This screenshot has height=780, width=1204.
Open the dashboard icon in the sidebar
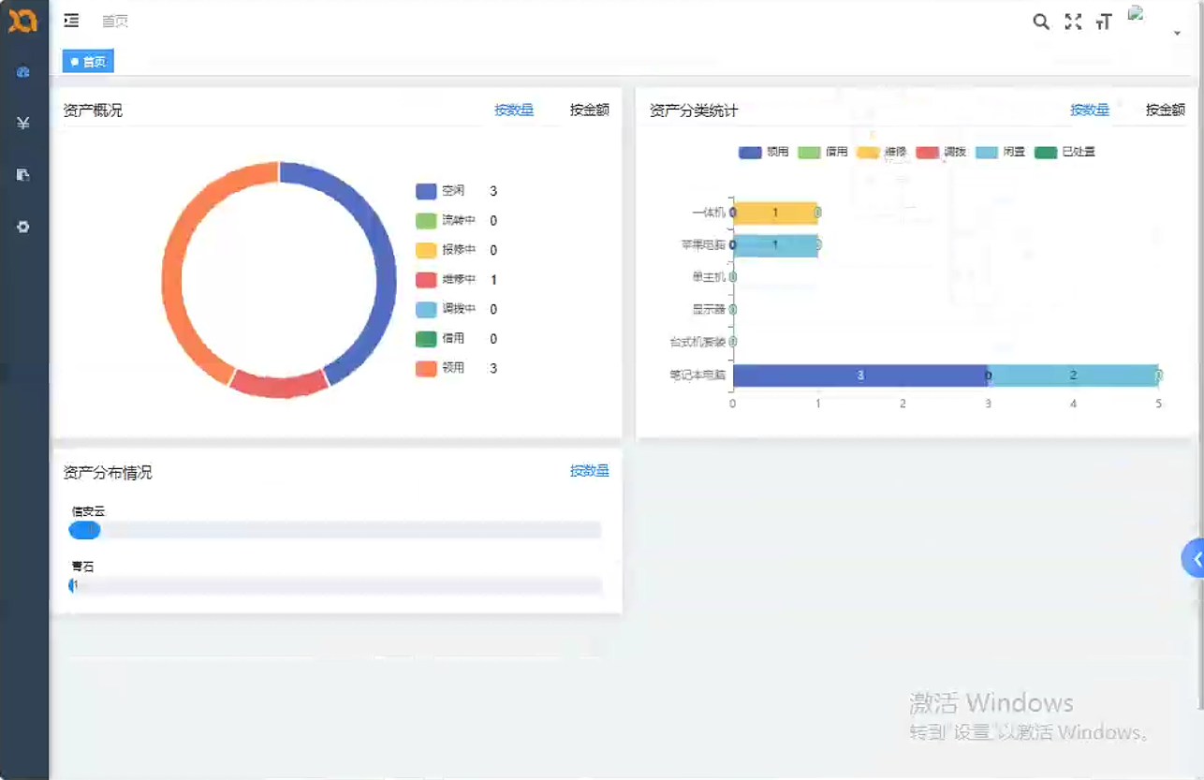(x=23, y=72)
